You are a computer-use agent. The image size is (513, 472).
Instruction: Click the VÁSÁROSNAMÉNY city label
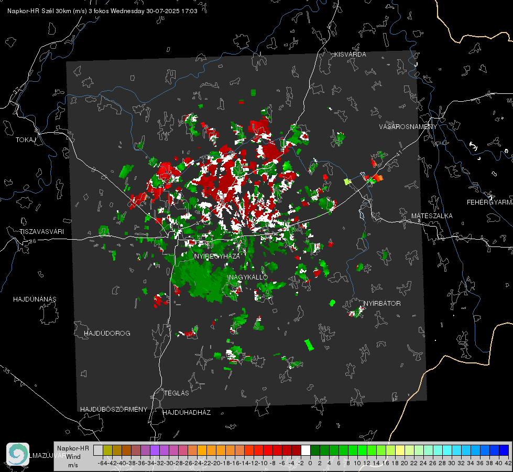pos(408,126)
